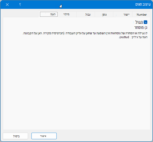Switch to the Number tab

point(142,15)
